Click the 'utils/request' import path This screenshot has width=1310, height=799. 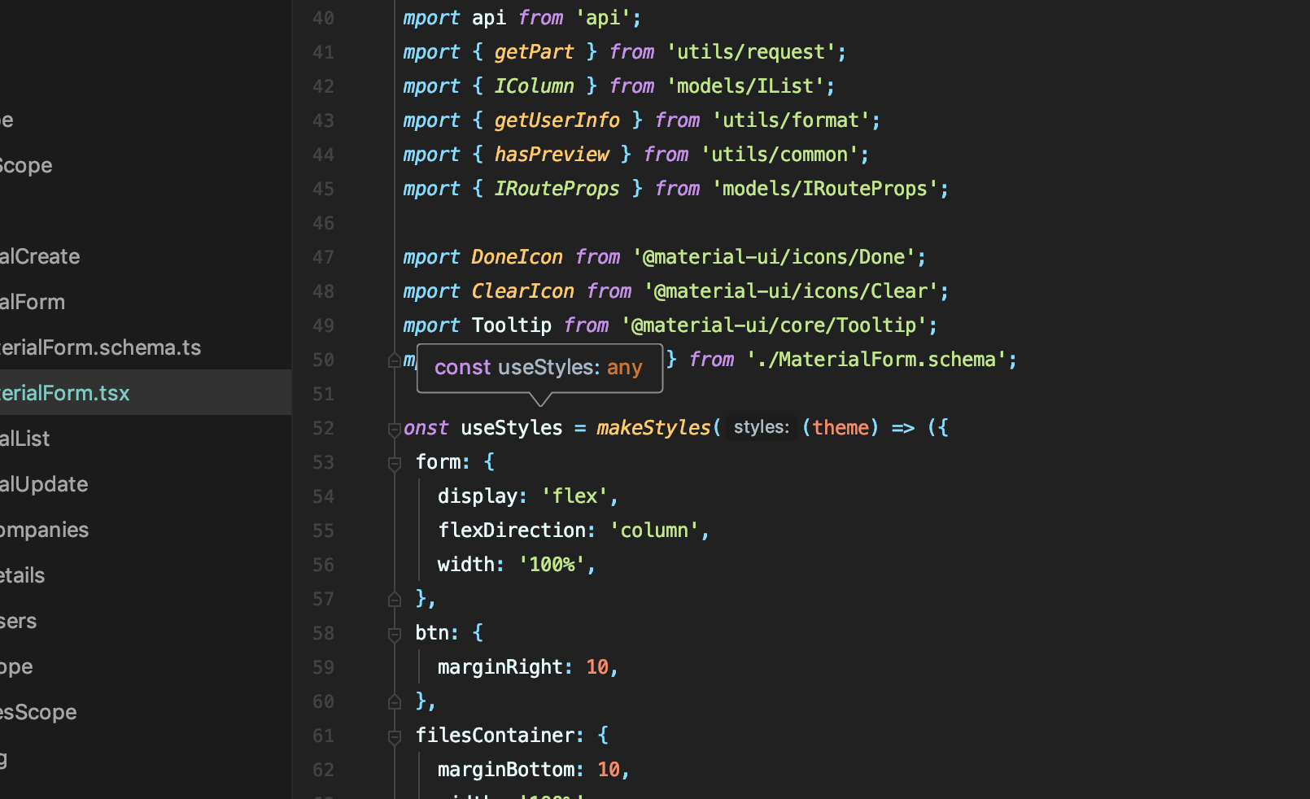click(x=751, y=52)
